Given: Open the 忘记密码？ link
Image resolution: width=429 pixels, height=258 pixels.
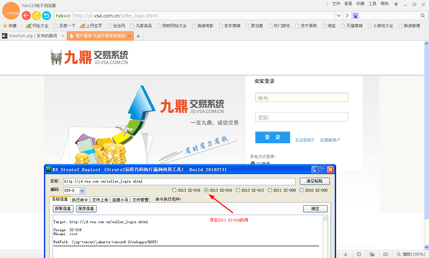Looking at the screenshot, I should click(x=305, y=140).
